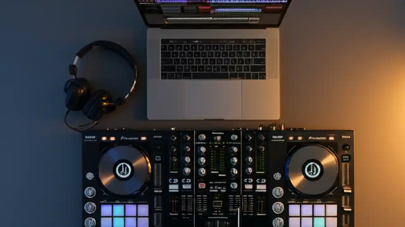Click the deck select control on right side

pos(346,147)
